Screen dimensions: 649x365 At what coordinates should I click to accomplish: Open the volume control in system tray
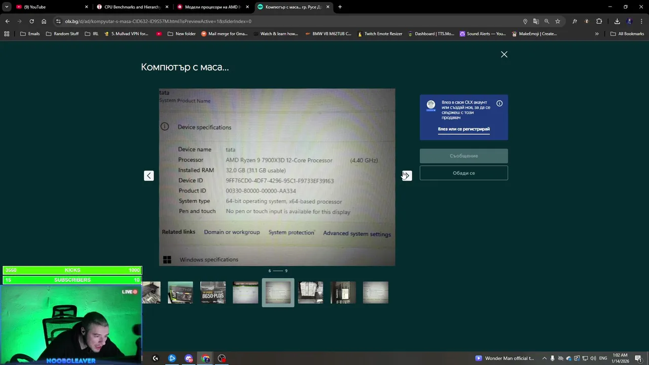click(x=593, y=358)
